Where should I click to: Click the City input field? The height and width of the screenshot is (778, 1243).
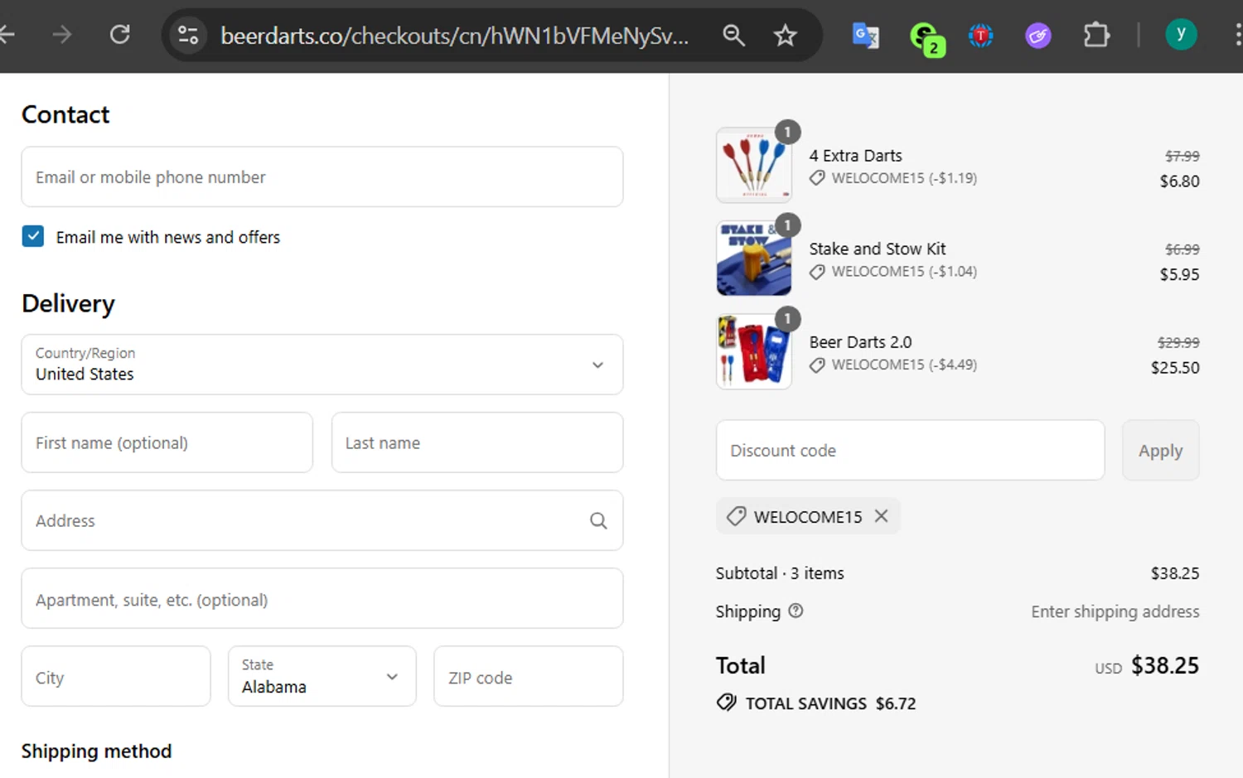click(116, 676)
